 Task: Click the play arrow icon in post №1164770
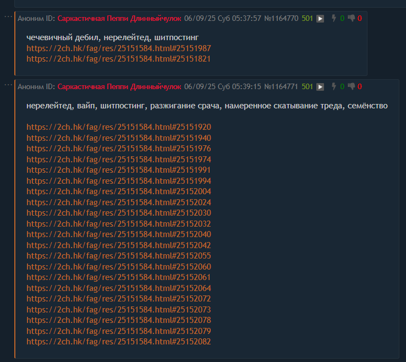tap(320, 19)
